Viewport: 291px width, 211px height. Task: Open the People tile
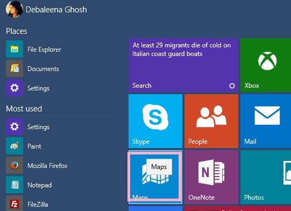(x=211, y=121)
